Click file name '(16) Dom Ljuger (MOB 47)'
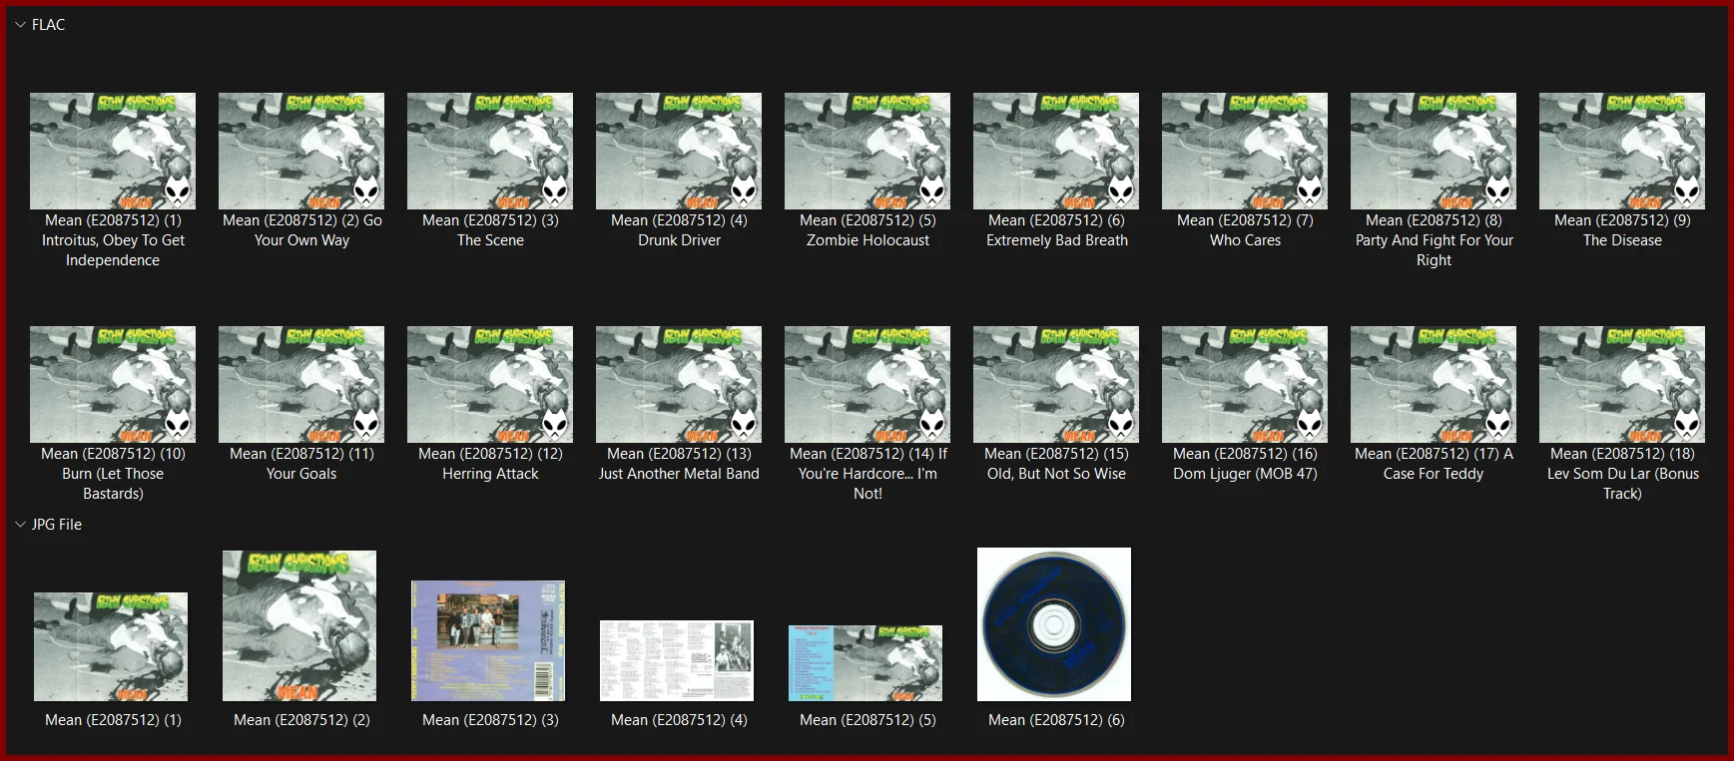This screenshot has height=761, width=1734. [1245, 464]
